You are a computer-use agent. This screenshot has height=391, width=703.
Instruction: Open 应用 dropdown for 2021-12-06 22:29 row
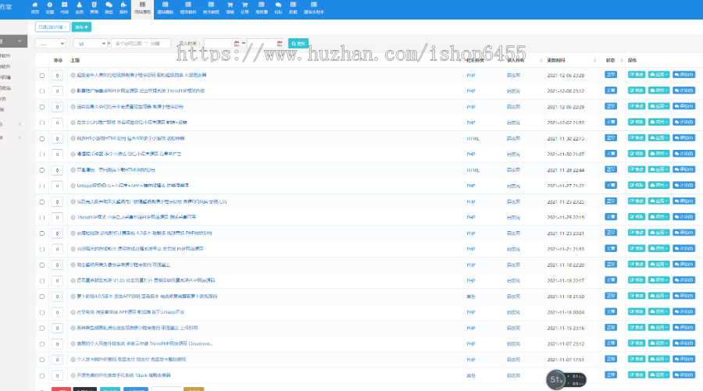coord(658,106)
